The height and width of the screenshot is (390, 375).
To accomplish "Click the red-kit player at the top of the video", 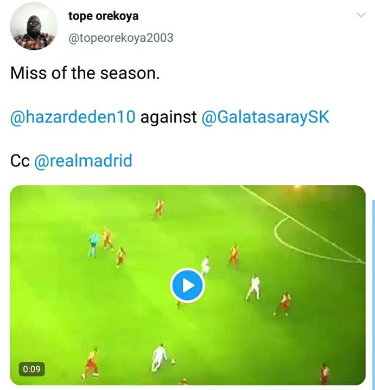I will coord(158,207).
